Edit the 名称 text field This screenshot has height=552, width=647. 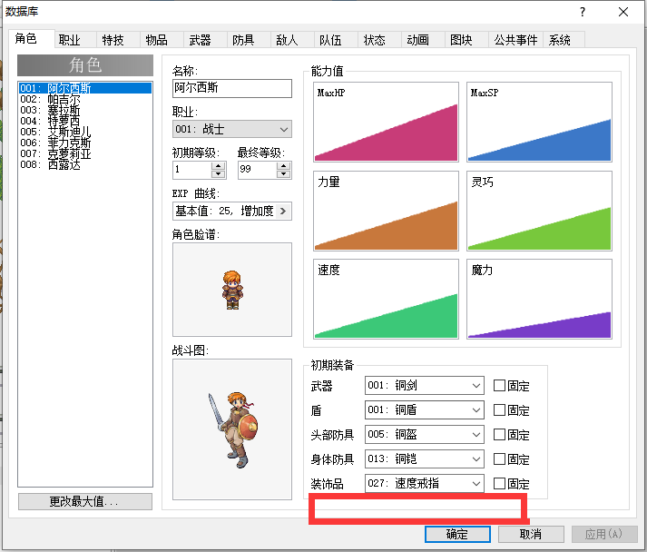232,88
